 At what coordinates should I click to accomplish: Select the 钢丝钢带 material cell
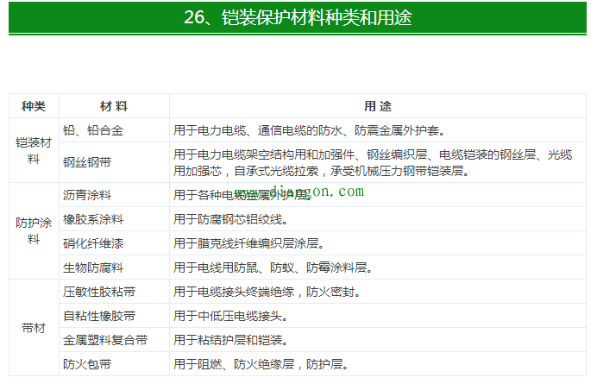tap(86, 162)
